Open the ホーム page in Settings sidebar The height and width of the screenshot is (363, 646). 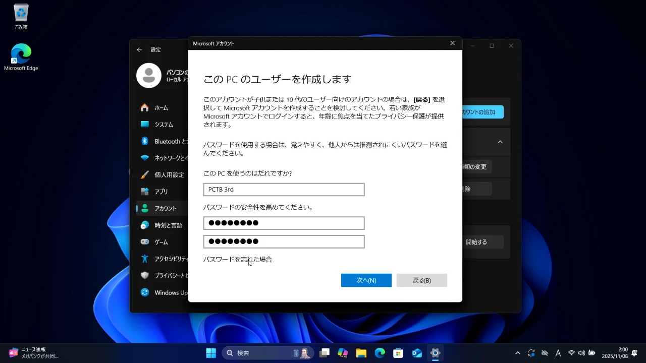tap(161, 108)
